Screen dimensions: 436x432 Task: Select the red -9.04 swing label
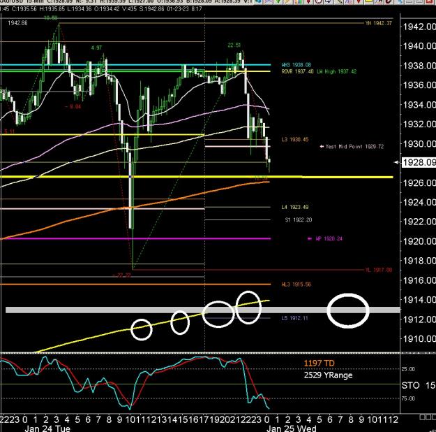73,107
